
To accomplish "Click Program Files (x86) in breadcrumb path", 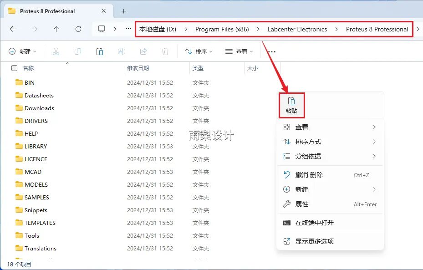I will click(222, 29).
